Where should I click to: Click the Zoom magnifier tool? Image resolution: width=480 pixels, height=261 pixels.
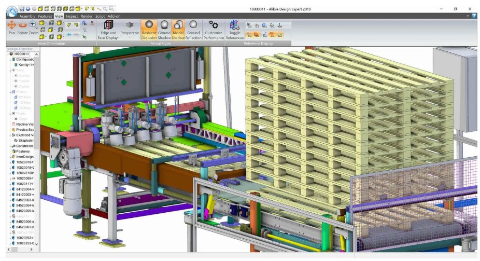pyautogui.click(x=33, y=24)
